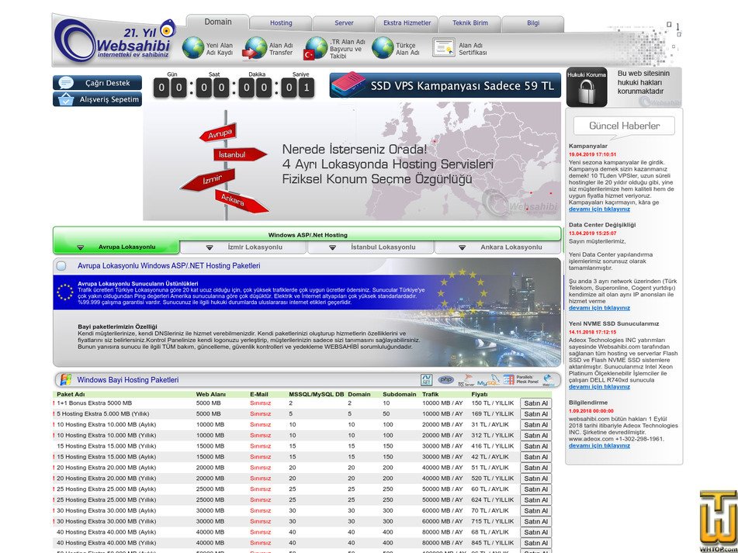Viewport: 738px width, 553px height.
Task: Read more under Data Center Değişikliği
Action: tap(599, 308)
